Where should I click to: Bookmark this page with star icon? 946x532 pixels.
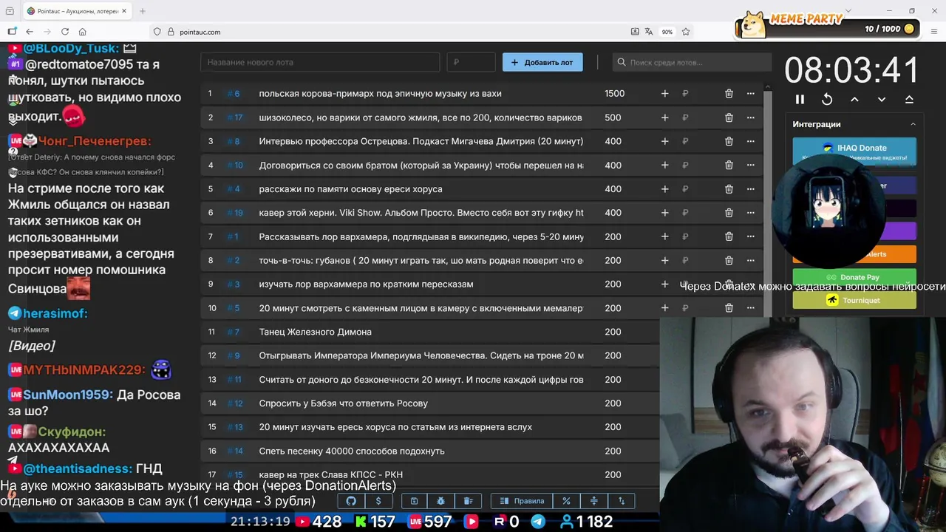[686, 32]
